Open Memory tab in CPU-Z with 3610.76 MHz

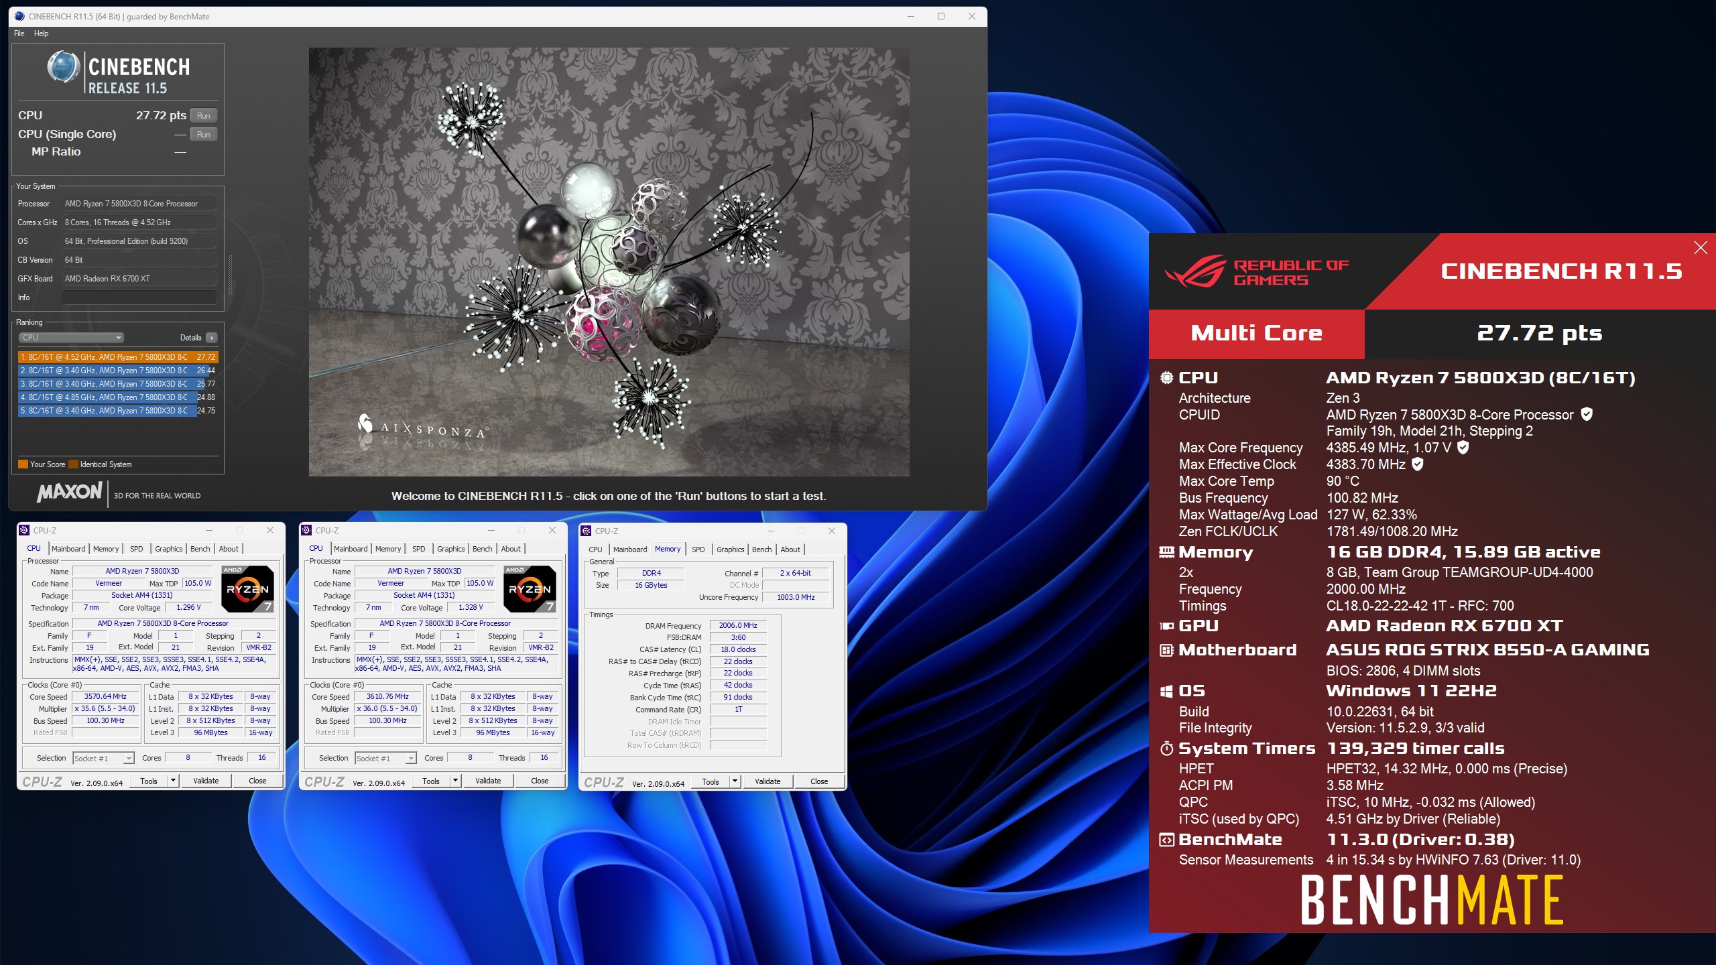(x=388, y=549)
